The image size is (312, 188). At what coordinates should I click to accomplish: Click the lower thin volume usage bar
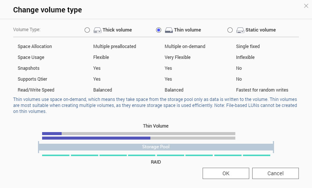coord(138,138)
